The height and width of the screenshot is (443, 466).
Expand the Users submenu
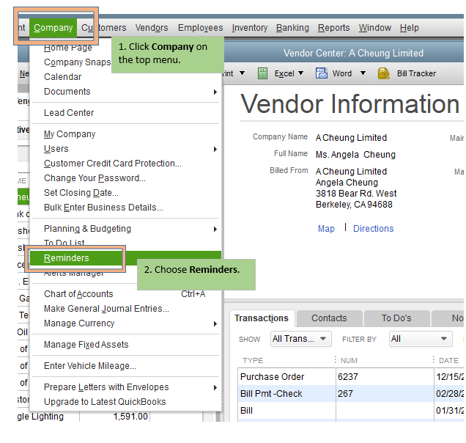tap(215, 149)
